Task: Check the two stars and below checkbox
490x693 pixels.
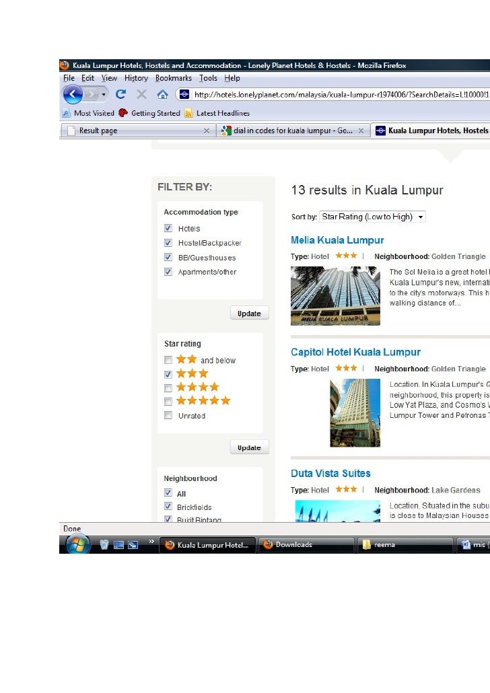Action: pyautogui.click(x=168, y=360)
